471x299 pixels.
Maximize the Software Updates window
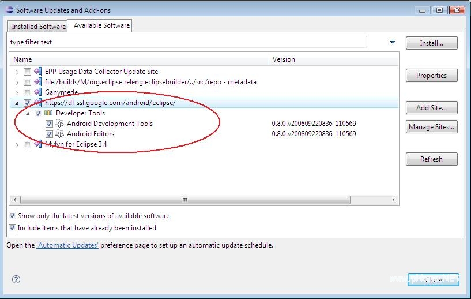(x=439, y=10)
